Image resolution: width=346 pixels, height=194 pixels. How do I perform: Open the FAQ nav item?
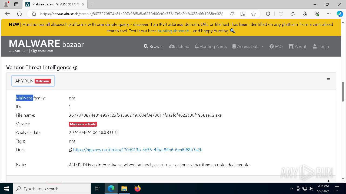coord(276,46)
